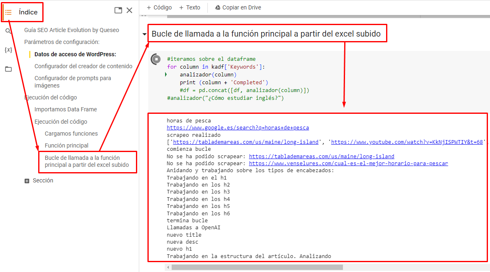Click the output line 'nuevo title'
Screen dimensions: 490x272
[184, 235]
